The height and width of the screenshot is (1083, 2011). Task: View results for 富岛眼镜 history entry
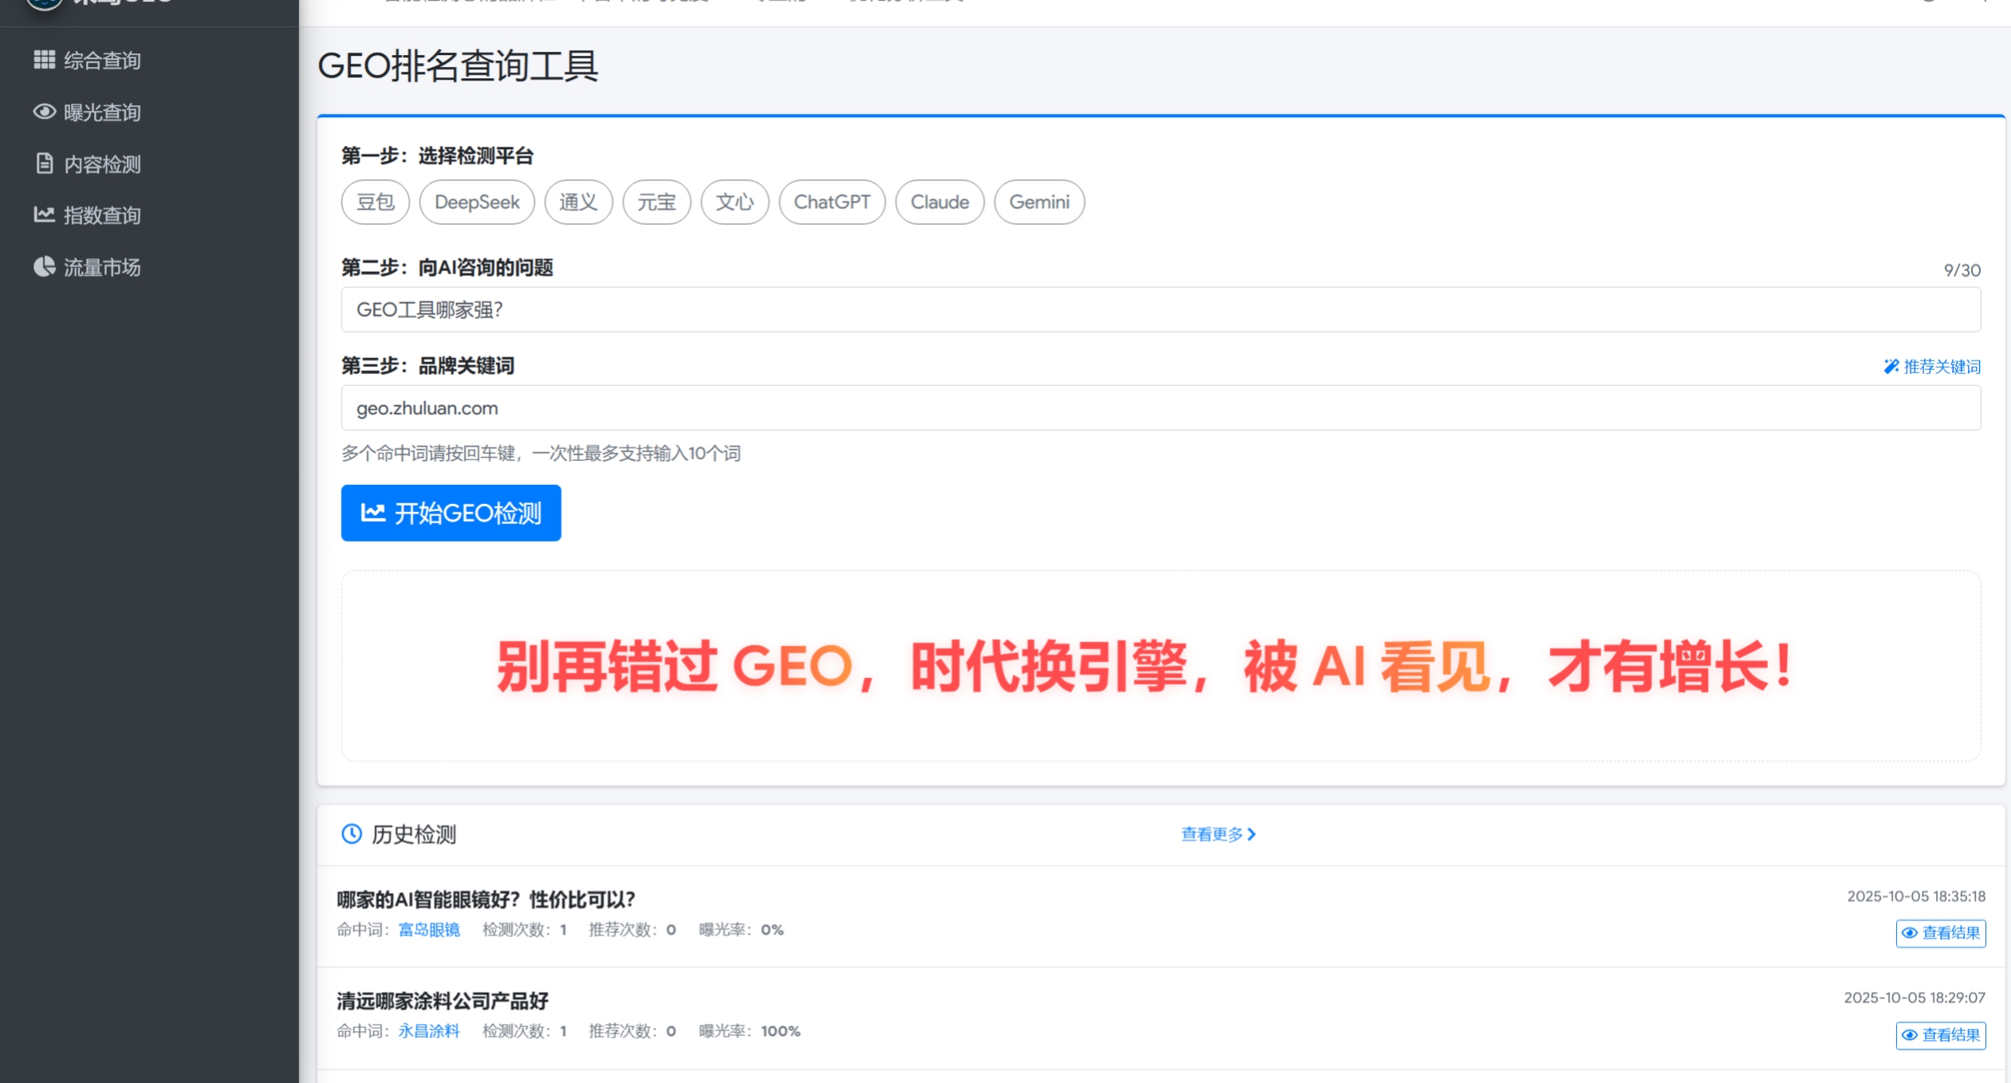(1940, 932)
